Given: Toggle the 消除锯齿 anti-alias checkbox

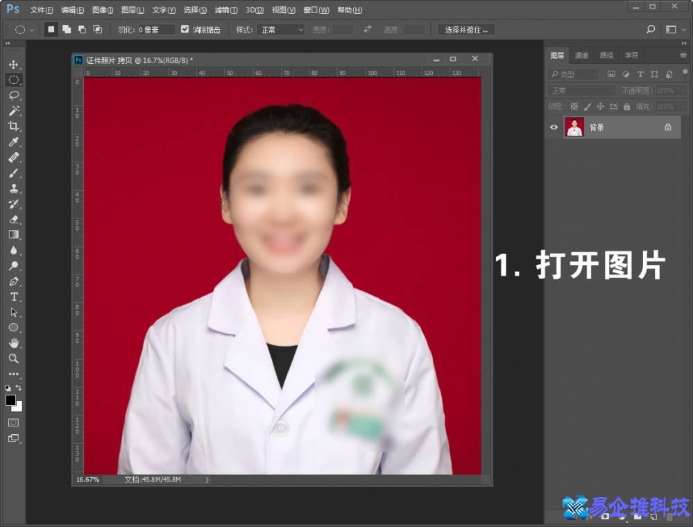Looking at the screenshot, I should pyautogui.click(x=185, y=29).
